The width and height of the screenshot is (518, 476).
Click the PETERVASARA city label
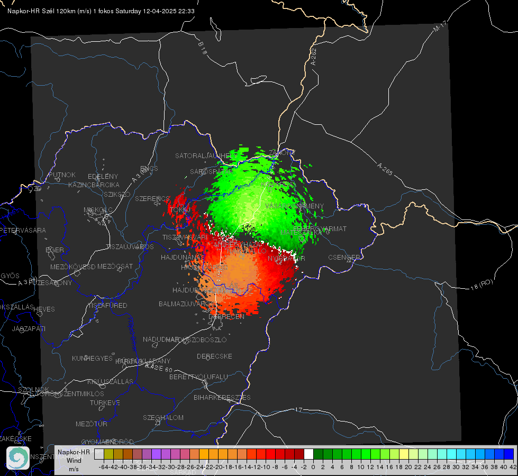point(23,230)
